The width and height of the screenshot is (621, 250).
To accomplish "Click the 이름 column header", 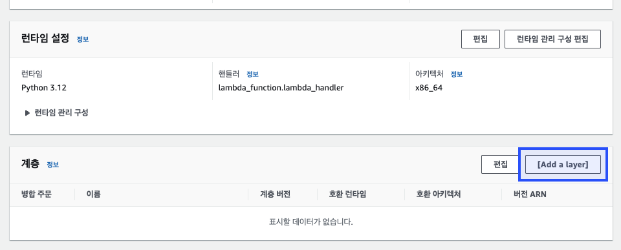I will point(93,194).
